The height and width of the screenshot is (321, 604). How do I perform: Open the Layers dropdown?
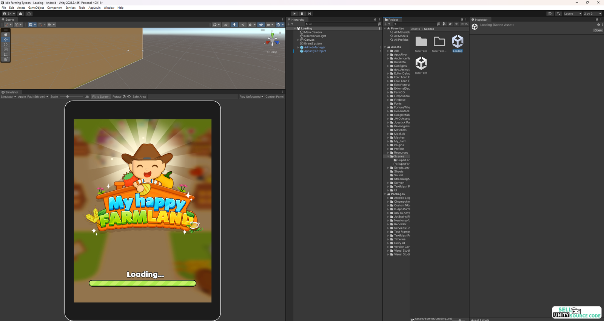coord(573,14)
